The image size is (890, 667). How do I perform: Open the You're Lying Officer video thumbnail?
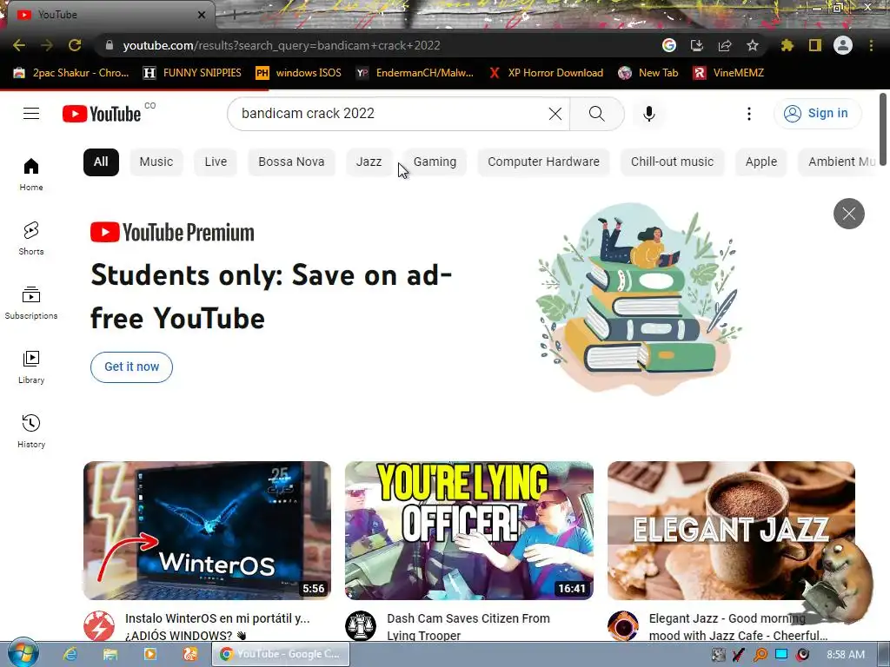pos(469,531)
